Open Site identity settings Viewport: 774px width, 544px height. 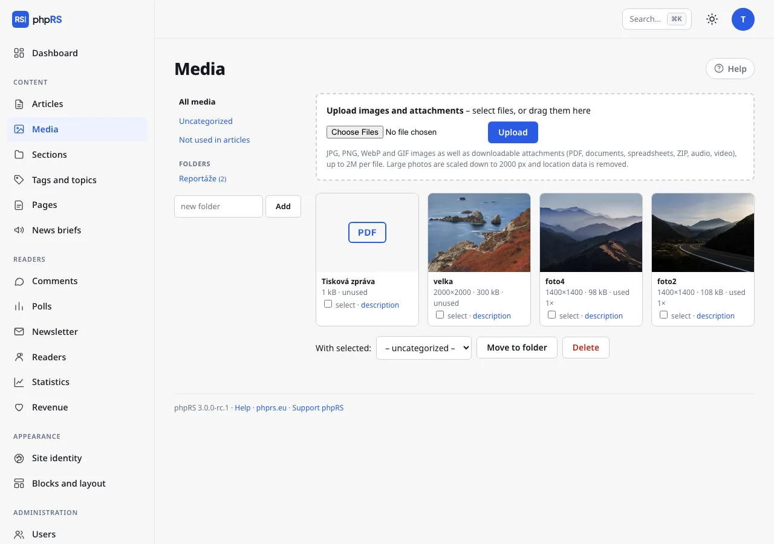pos(77,458)
